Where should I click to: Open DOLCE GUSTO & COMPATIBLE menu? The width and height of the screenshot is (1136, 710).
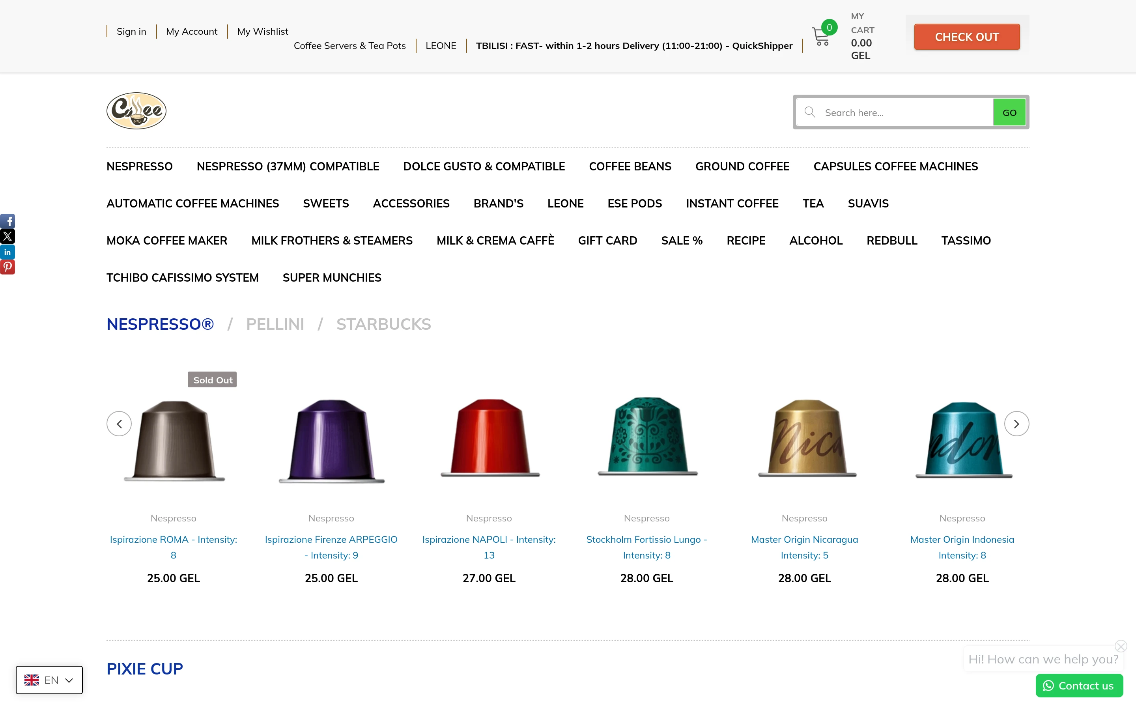(484, 166)
